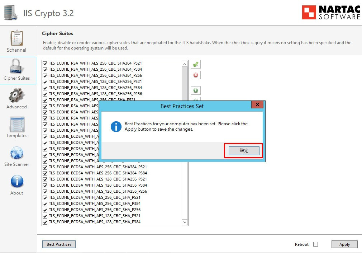Open the Schannel section in sidebar

(x=16, y=41)
